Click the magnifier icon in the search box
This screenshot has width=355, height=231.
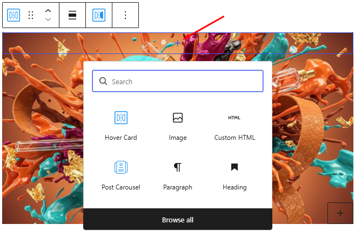click(x=103, y=81)
